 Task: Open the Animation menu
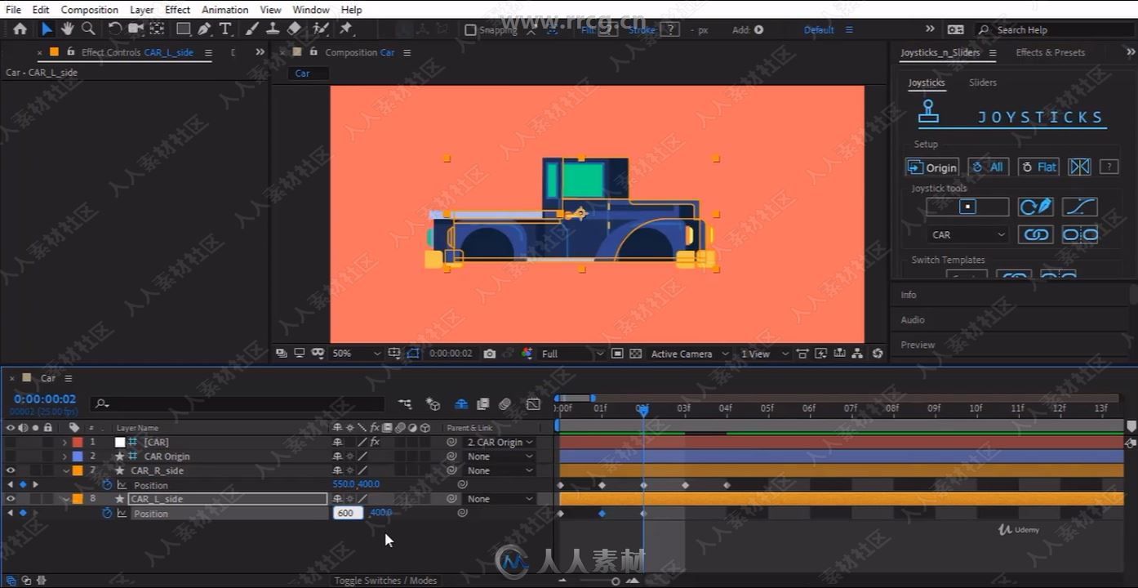pyautogui.click(x=224, y=10)
